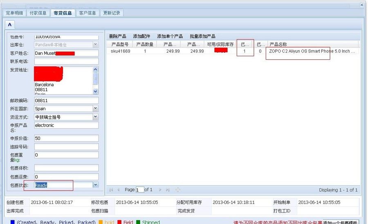The height and width of the screenshot is (224, 368).
Task: Sort by 可用/实际库存 column header
Action: (220, 44)
